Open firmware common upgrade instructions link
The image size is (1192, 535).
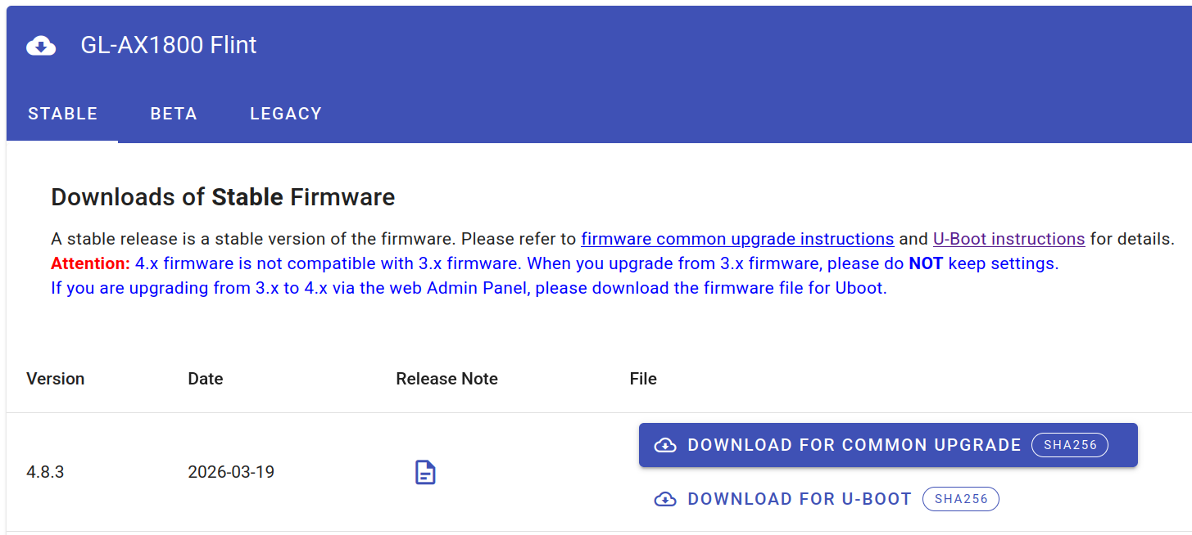[737, 239]
